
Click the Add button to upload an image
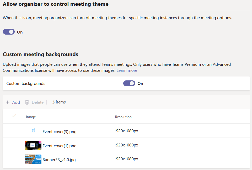coord(16,102)
